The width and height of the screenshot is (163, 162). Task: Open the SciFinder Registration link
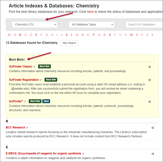coord(24,80)
